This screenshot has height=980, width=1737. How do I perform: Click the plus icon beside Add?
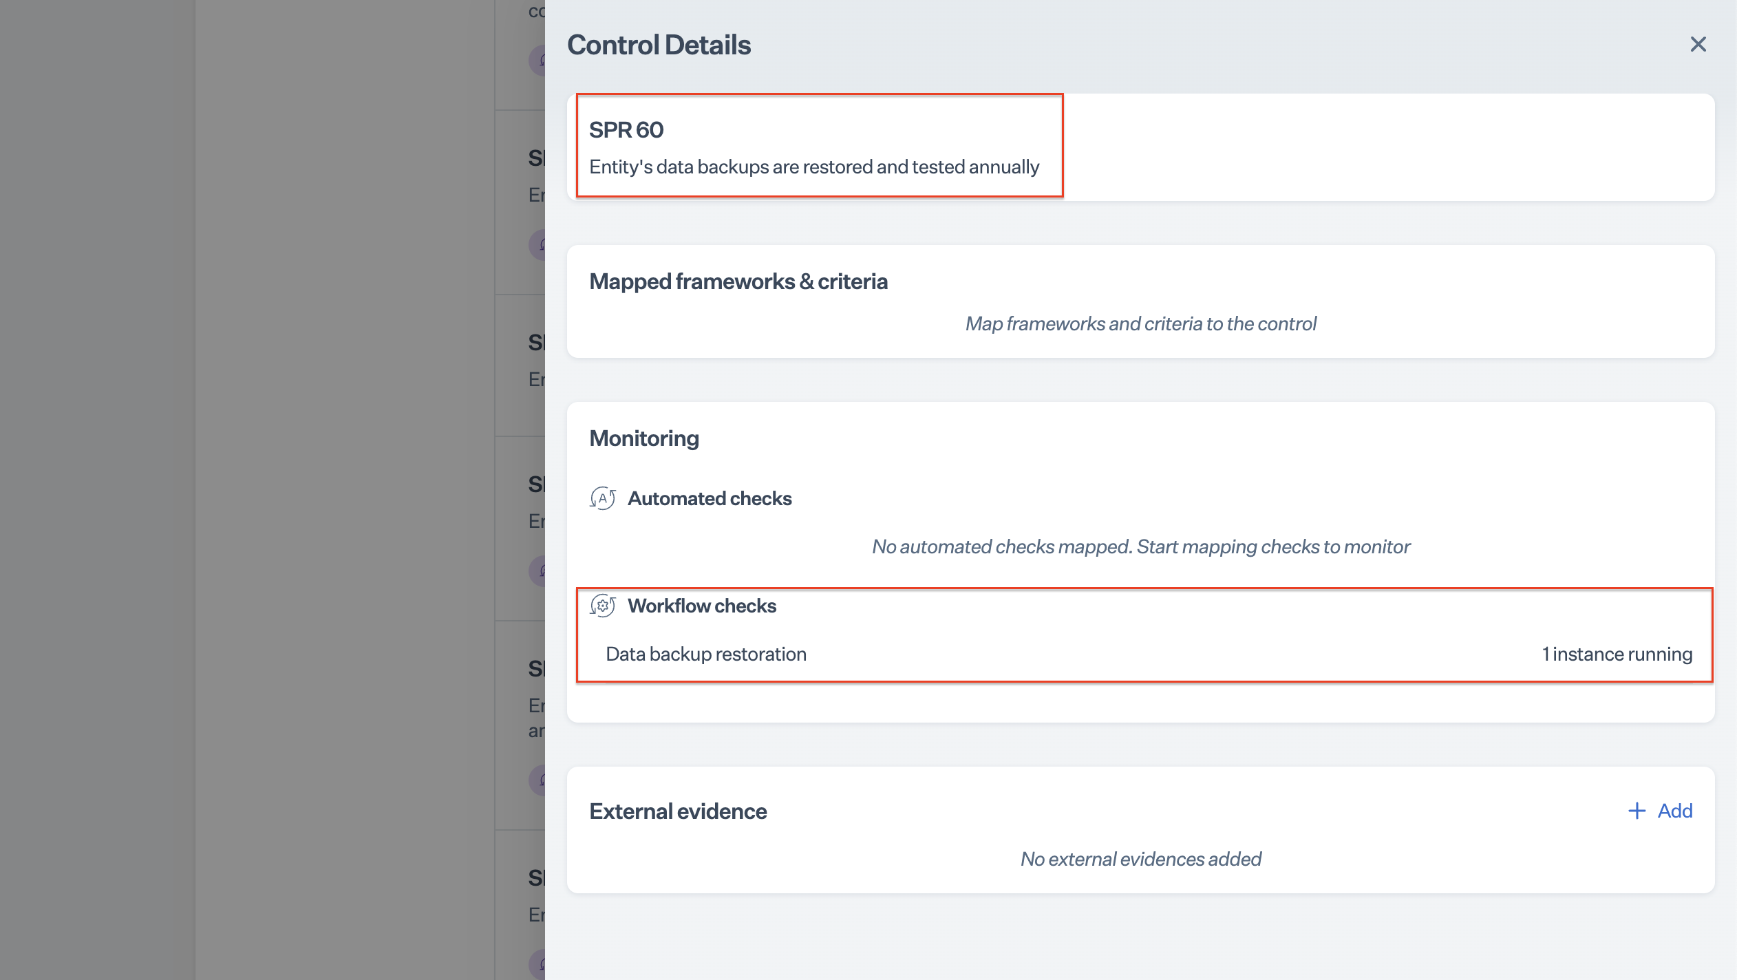(x=1637, y=811)
